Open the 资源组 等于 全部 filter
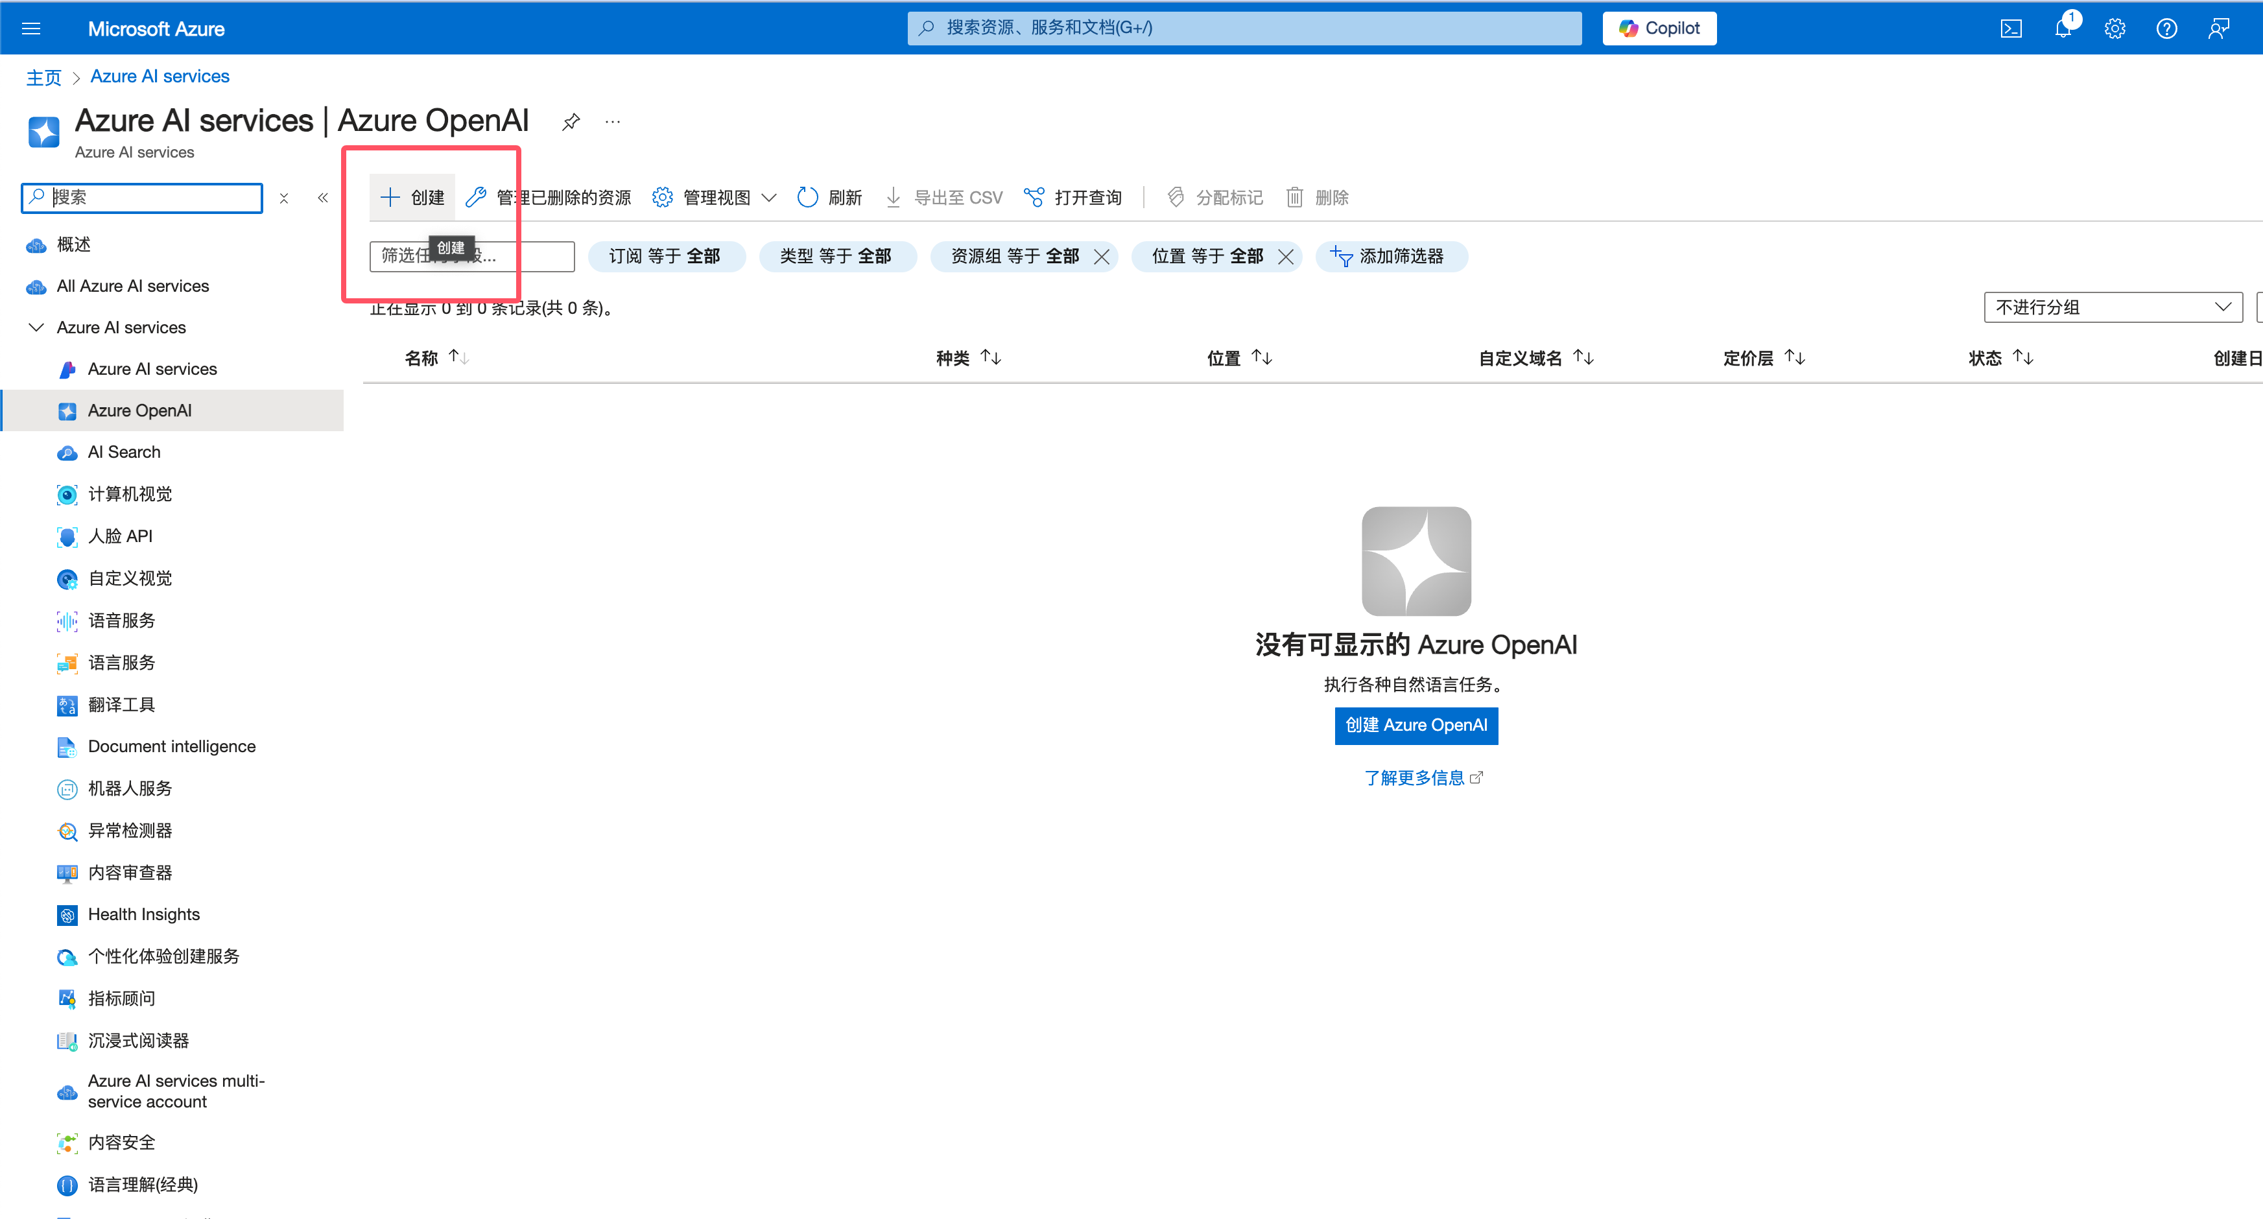The width and height of the screenshot is (2263, 1219). click(1015, 257)
